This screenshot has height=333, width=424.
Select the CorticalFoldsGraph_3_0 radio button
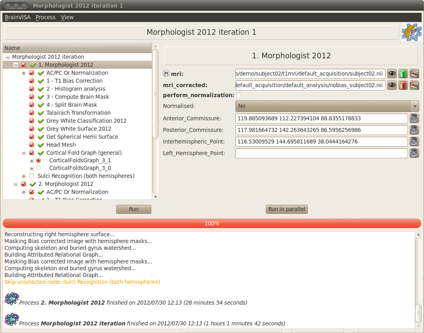coord(38,168)
